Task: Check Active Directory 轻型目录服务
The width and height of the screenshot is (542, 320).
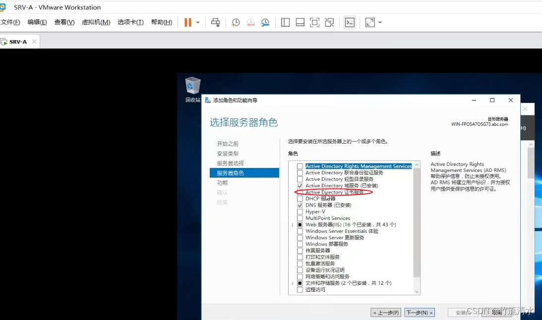Action: coord(300,179)
